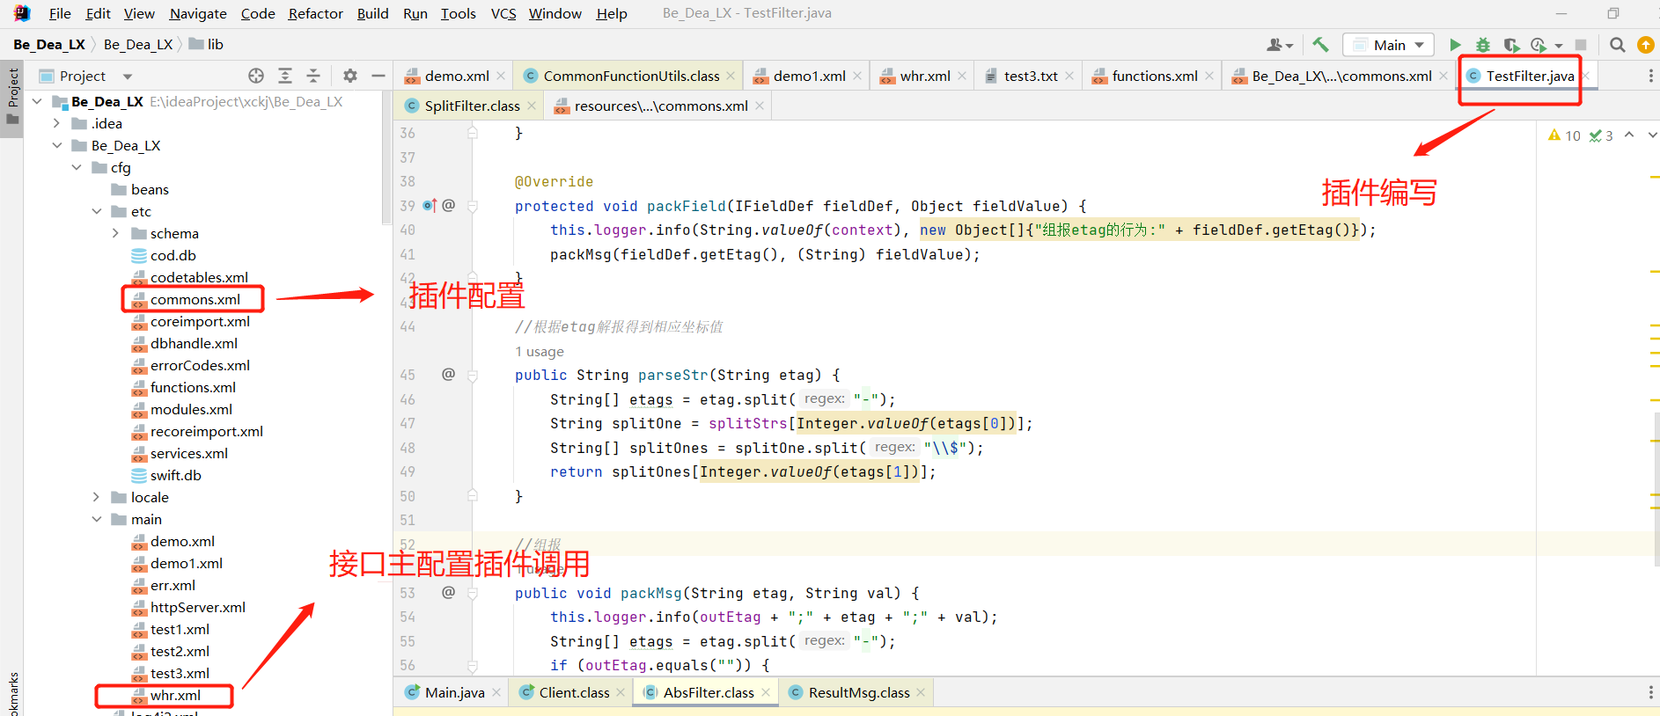Switch to the ResultMsg.class tab
The image size is (1660, 716).
859,693
